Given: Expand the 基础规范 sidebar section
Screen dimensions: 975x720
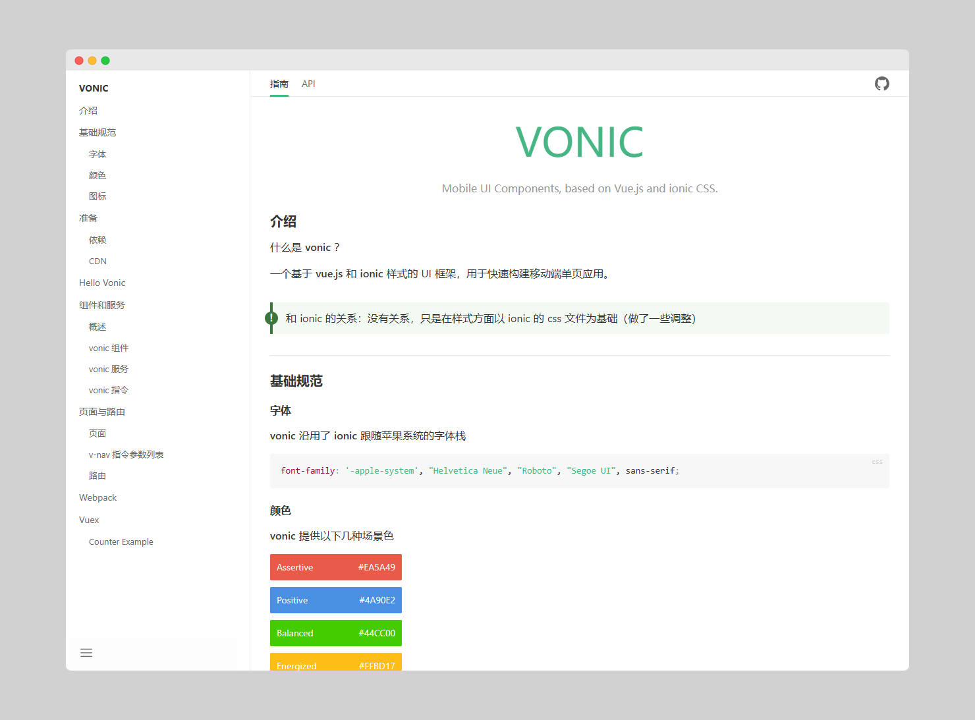Looking at the screenshot, I should point(97,132).
